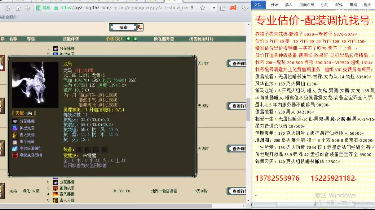Select the 高级倍道兼行 skill icon
Screen dimensions: 375x210
pos(15,149)
